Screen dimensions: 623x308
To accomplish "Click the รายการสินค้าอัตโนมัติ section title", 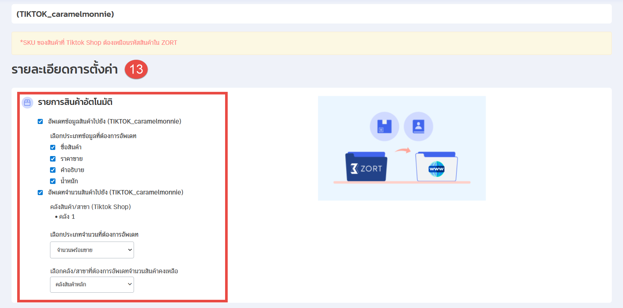I will [75, 102].
